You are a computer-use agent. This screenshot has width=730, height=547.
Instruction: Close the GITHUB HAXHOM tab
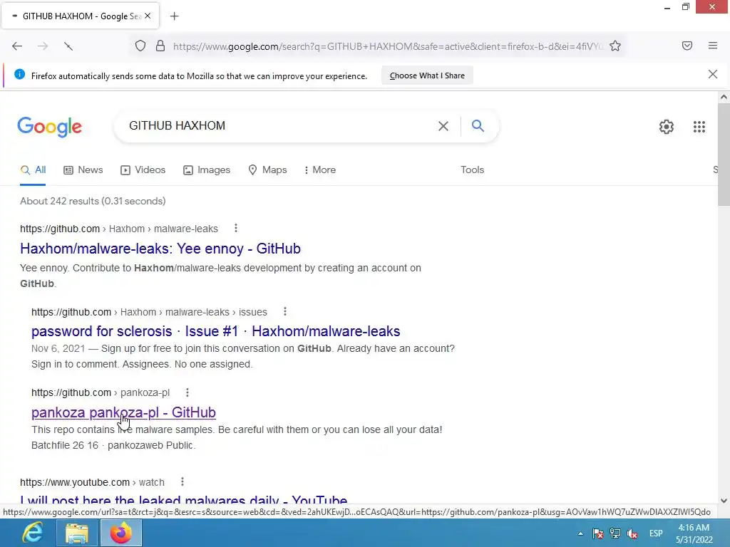[148, 16]
